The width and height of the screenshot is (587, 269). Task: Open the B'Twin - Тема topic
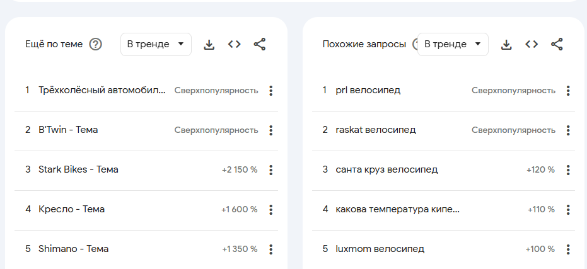coord(68,130)
